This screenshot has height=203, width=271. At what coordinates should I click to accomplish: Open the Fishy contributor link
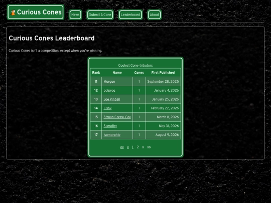coord(107,108)
